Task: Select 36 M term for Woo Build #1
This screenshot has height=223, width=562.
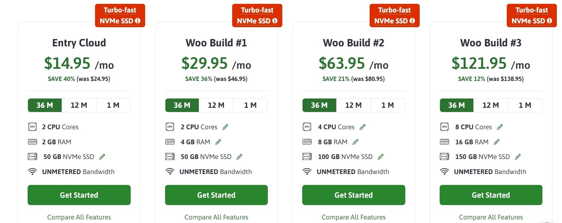Action: click(182, 105)
